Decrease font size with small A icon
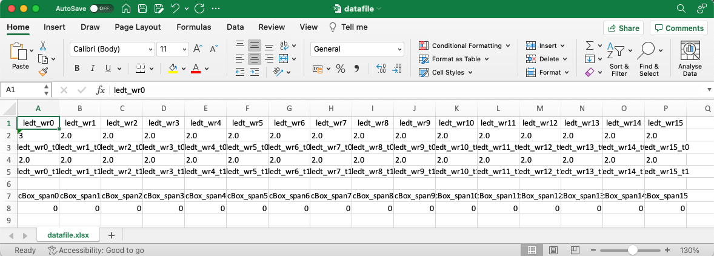The height and width of the screenshot is (256, 714). tap(213, 49)
